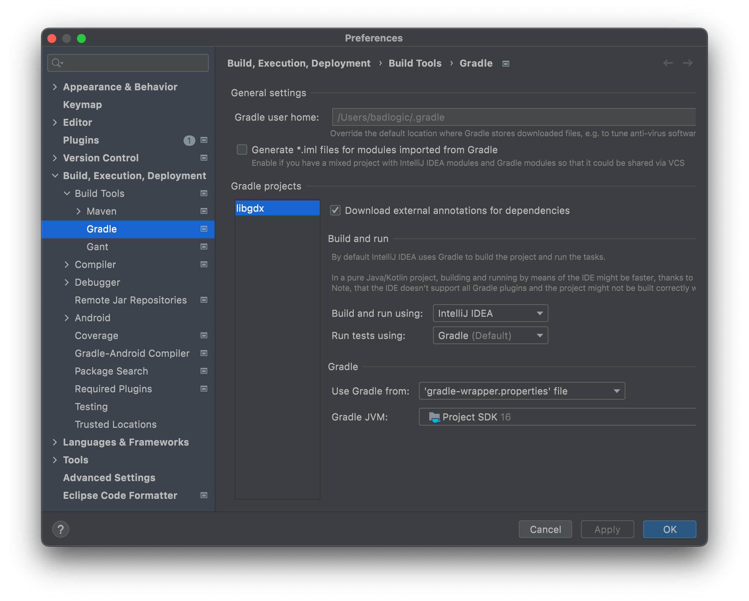Open the Use Gradle from dropdown
The width and height of the screenshot is (749, 601).
pyautogui.click(x=521, y=391)
